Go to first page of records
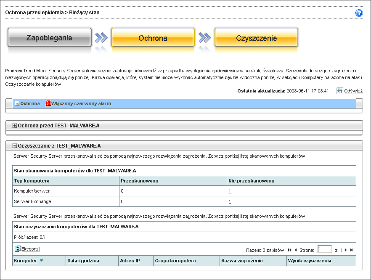This screenshot has width=371, height=280. click(x=289, y=250)
